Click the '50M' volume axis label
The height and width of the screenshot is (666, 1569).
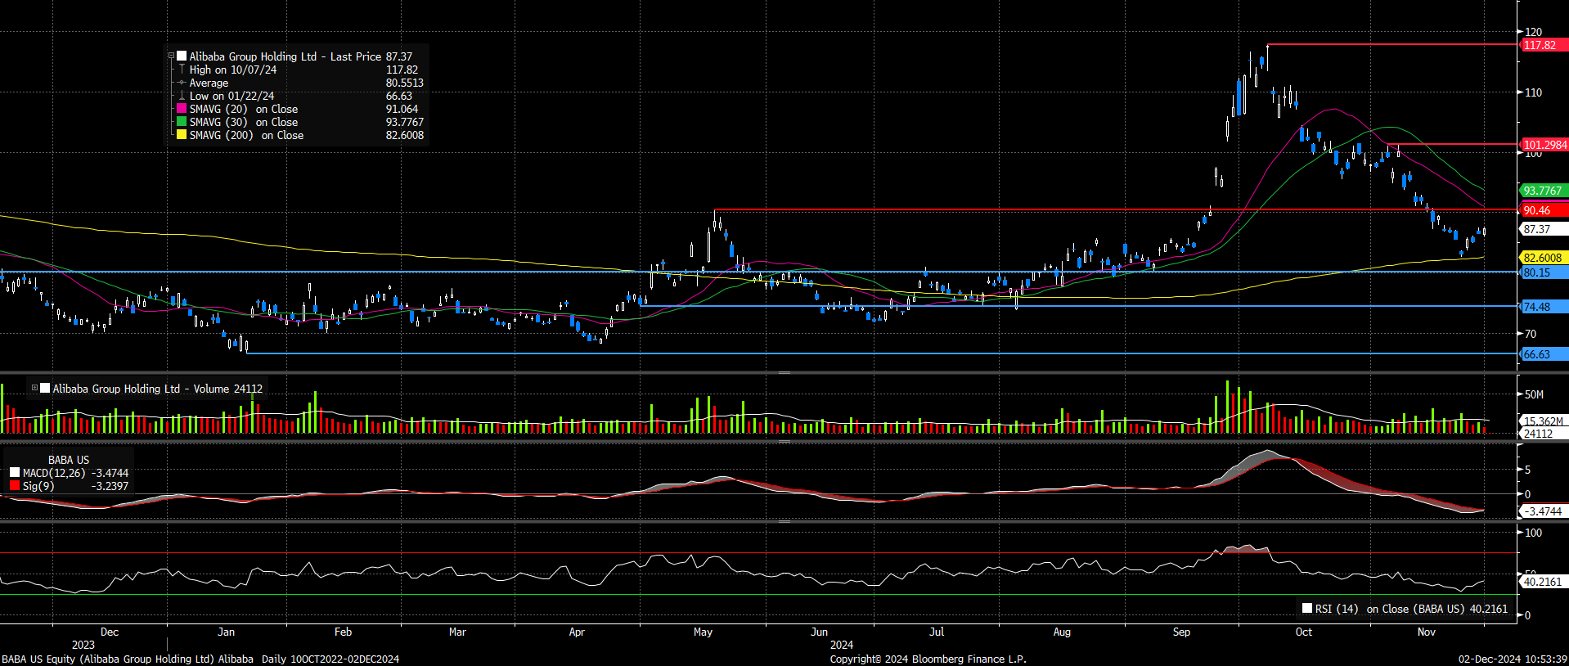pos(1534,394)
